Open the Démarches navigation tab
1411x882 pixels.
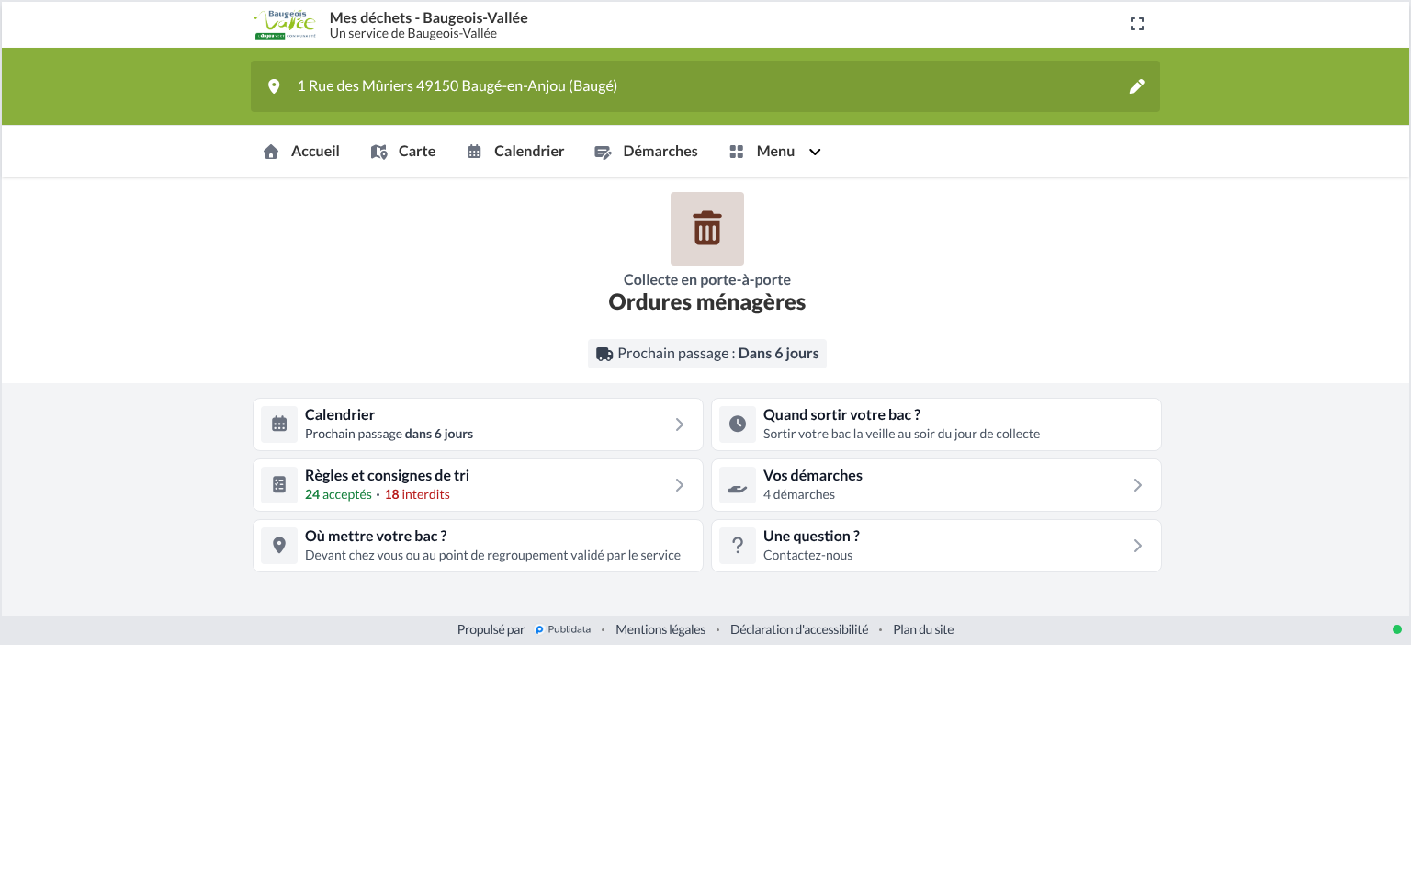pyautogui.click(x=646, y=152)
